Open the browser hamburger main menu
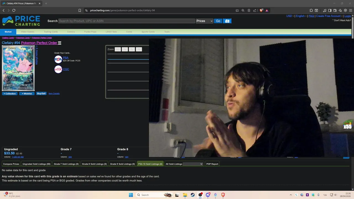This screenshot has height=199, width=354. 351,11
